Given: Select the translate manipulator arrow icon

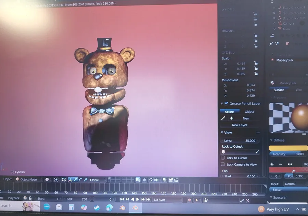Looking at the screenshot, I should [75, 180].
